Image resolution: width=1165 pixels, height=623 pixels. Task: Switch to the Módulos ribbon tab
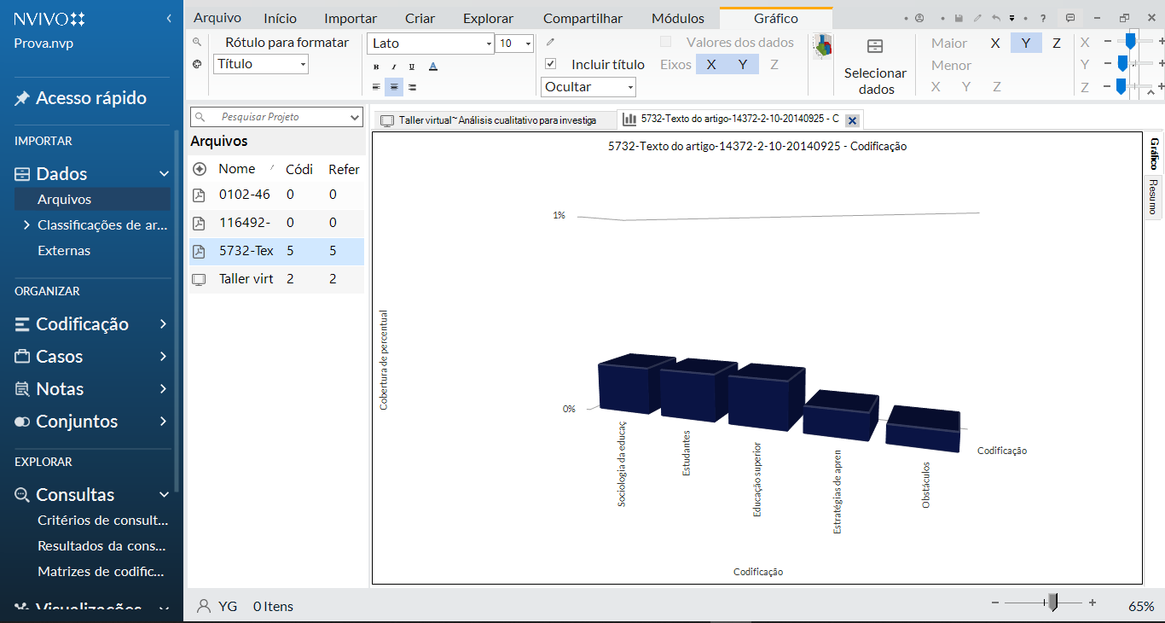pos(678,18)
